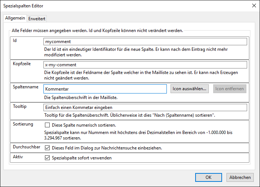Click the Sortierung row label
The height and width of the screenshot is (187, 260).
pos(23,124)
